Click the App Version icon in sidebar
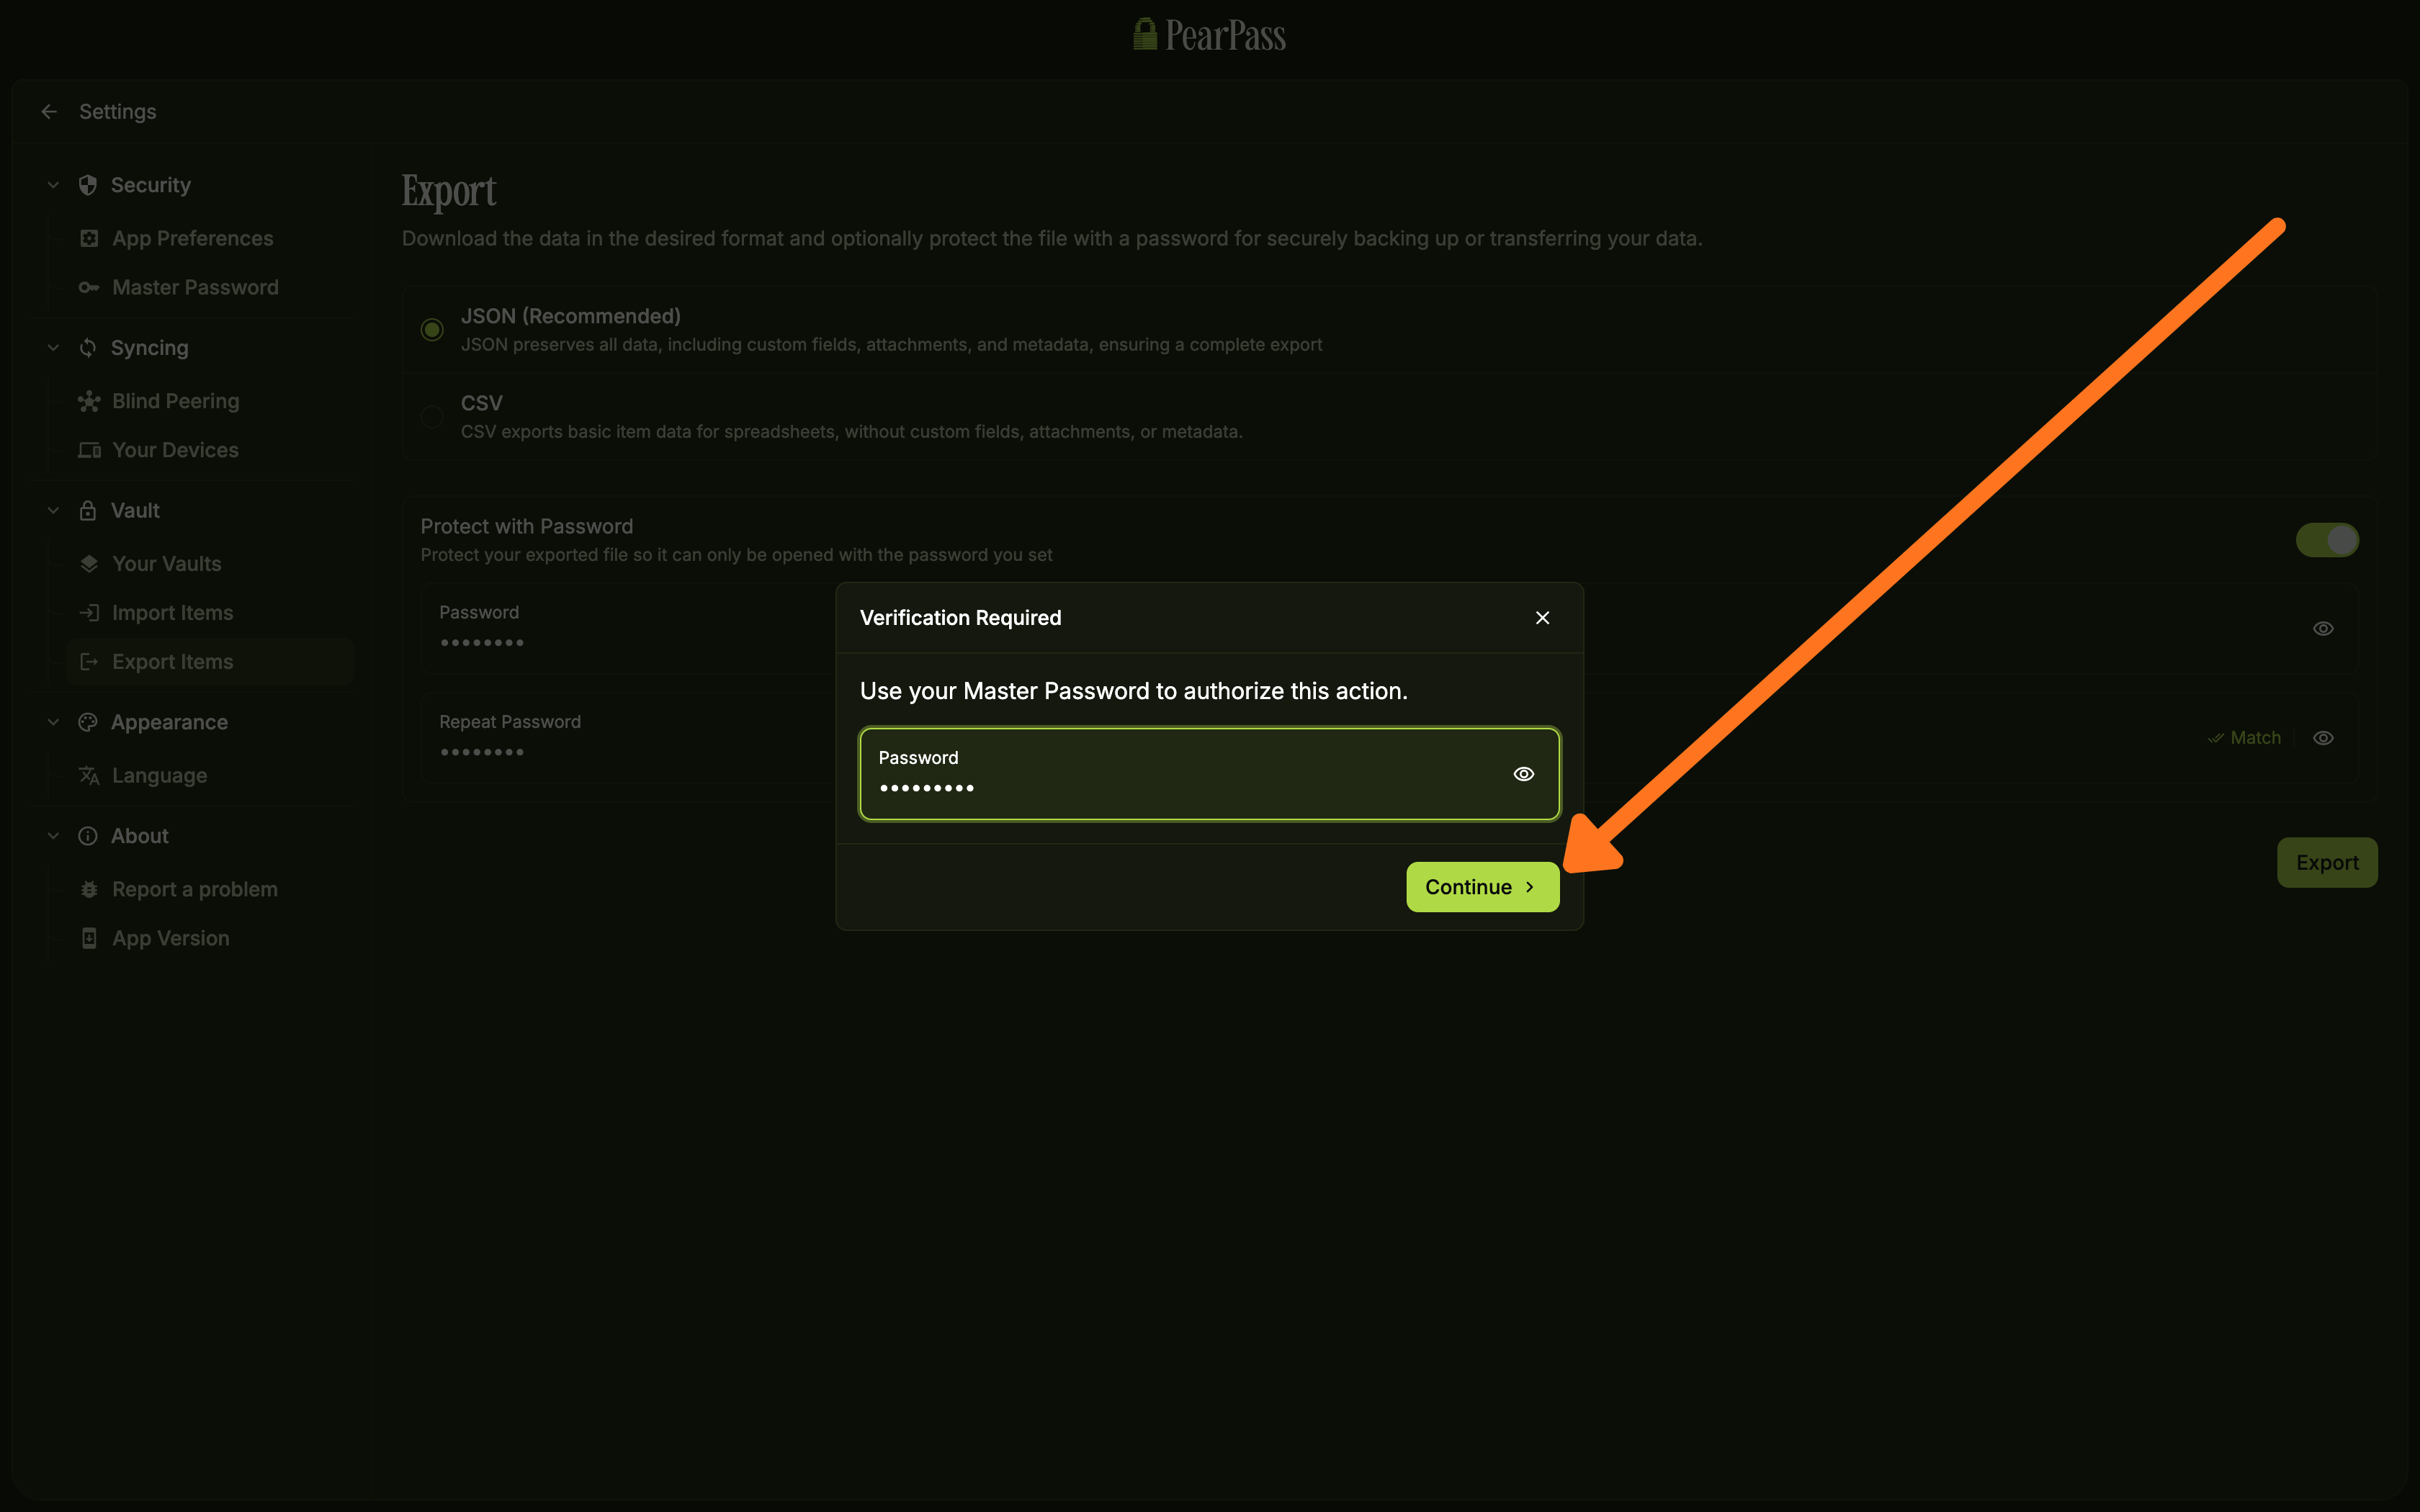This screenshot has height=1512, width=2420. (x=89, y=937)
